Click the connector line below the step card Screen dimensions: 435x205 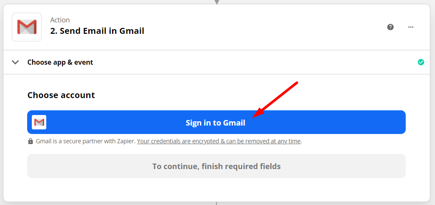216,203
